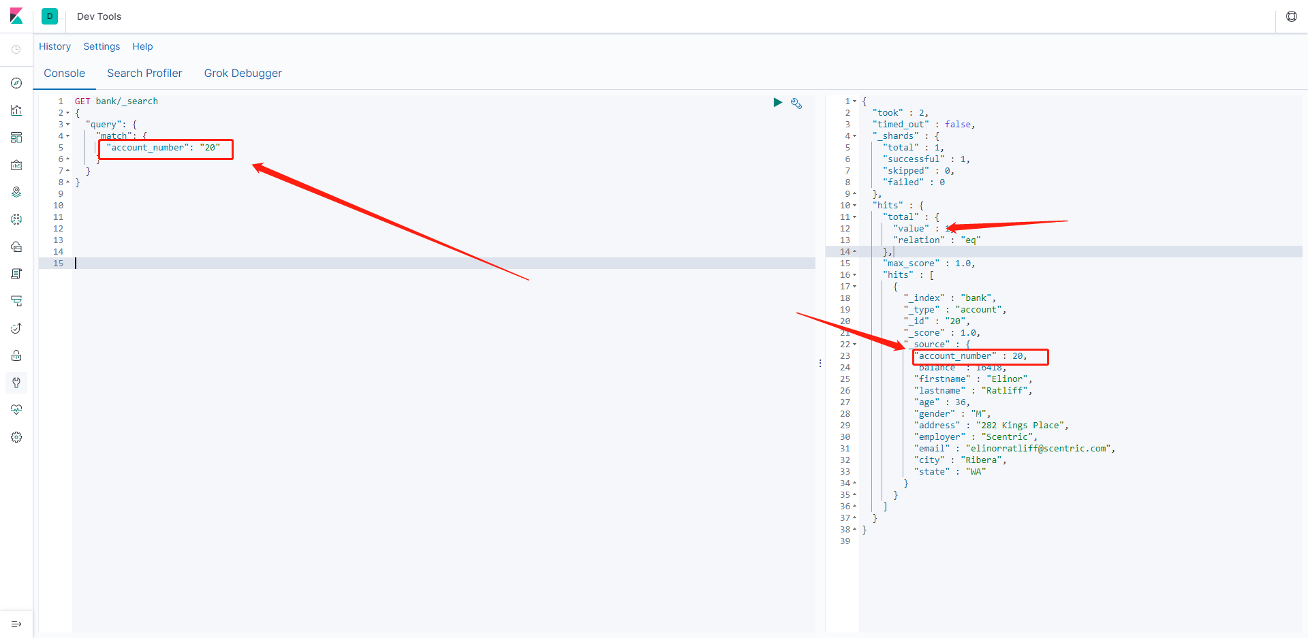Screen dimensions: 1308x638
Task: Collapse the "query" fold on line 3
Action: 67,125
